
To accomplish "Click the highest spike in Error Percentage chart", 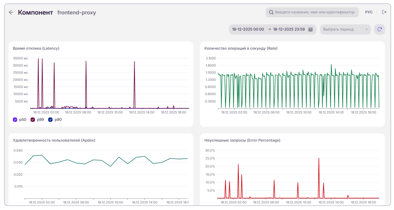I will [318, 159].
